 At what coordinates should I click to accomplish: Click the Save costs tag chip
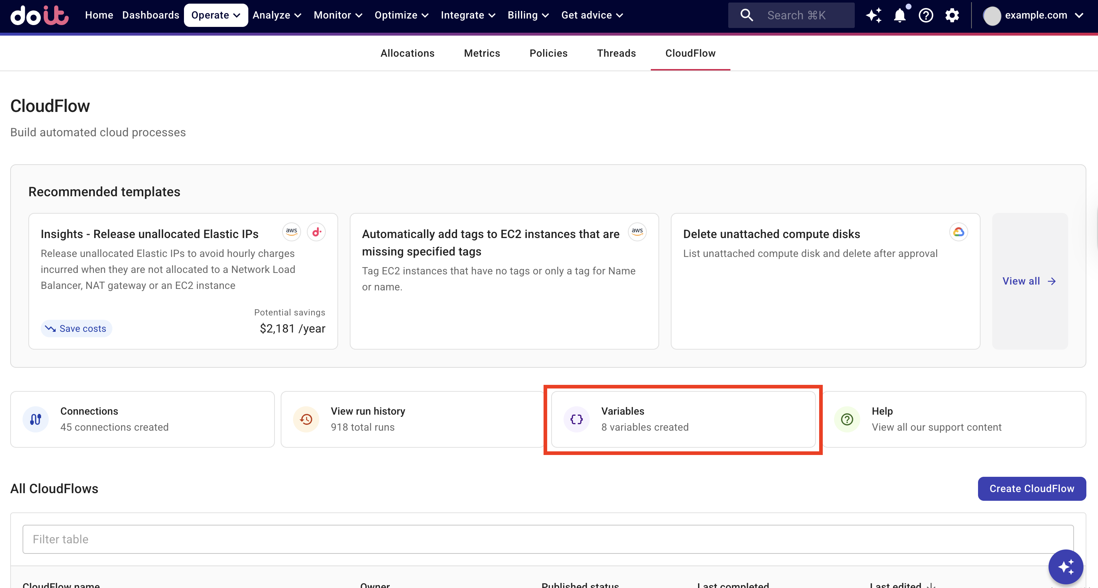click(76, 329)
